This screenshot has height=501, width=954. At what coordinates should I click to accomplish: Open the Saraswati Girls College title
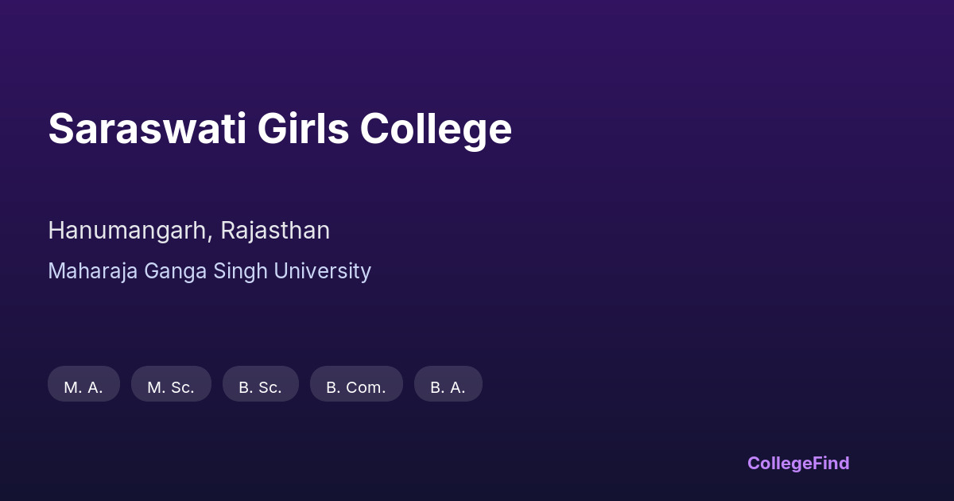[x=279, y=129]
